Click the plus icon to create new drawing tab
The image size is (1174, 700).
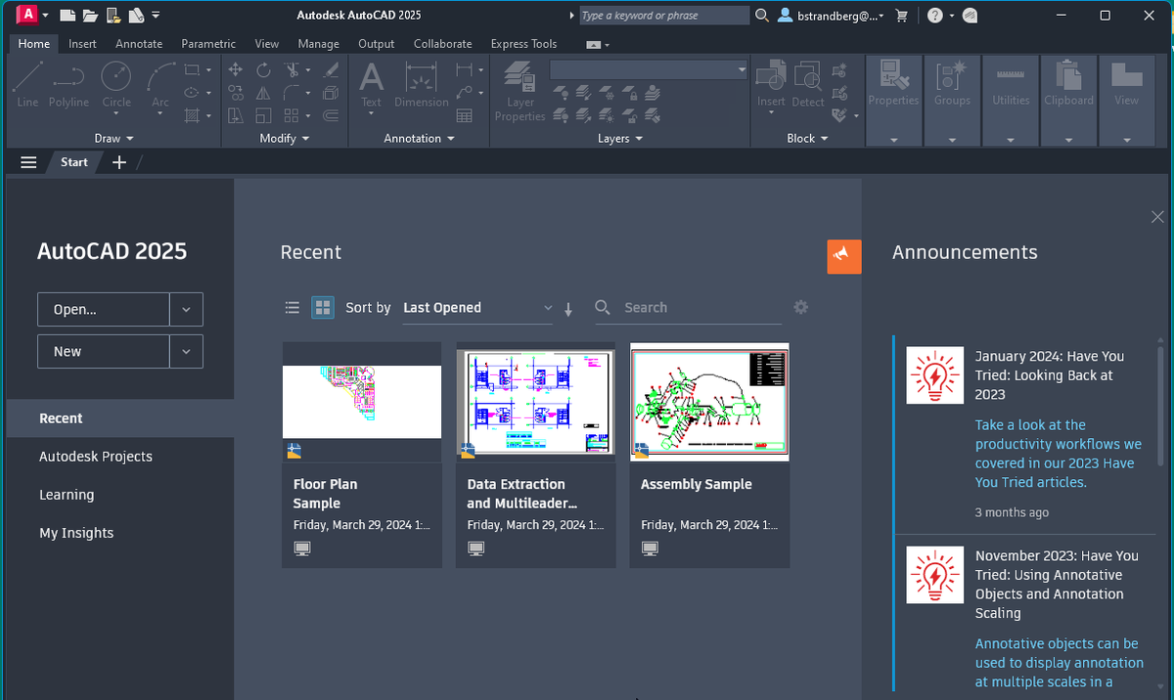coord(119,162)
